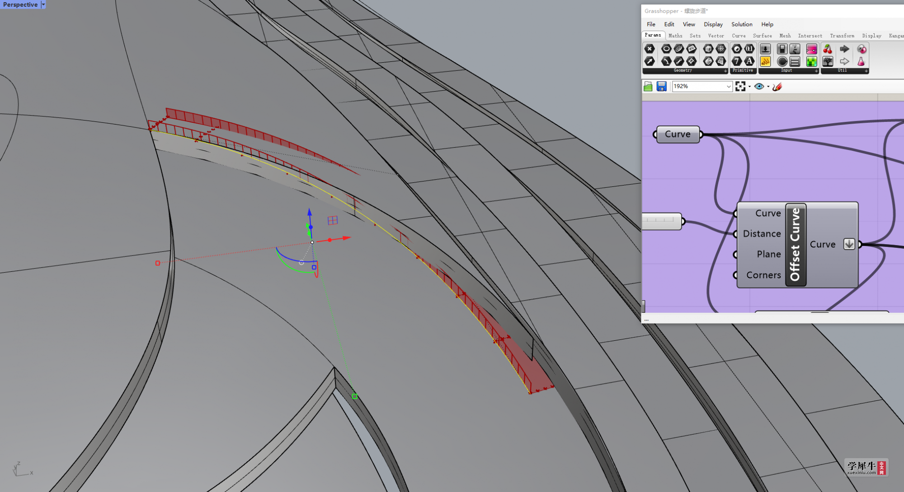Select the Line parameter icon
This screenshot has height=492, width=904.
(x=678, y=61)
